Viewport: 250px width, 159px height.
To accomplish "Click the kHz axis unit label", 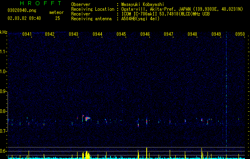I will (x=4, y=32).
